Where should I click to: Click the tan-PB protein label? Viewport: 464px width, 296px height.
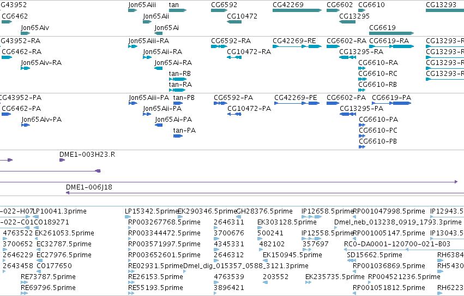[x=184, y=97]
